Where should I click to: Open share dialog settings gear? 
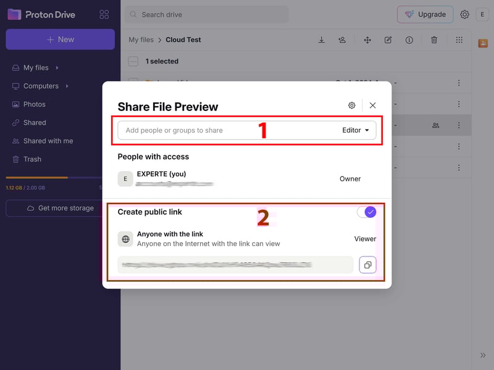[352, 105]
